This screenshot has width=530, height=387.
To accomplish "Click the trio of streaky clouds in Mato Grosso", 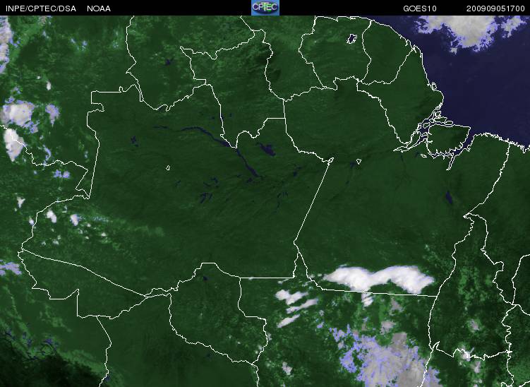I will pyautogui.click(x=296, y=307).
